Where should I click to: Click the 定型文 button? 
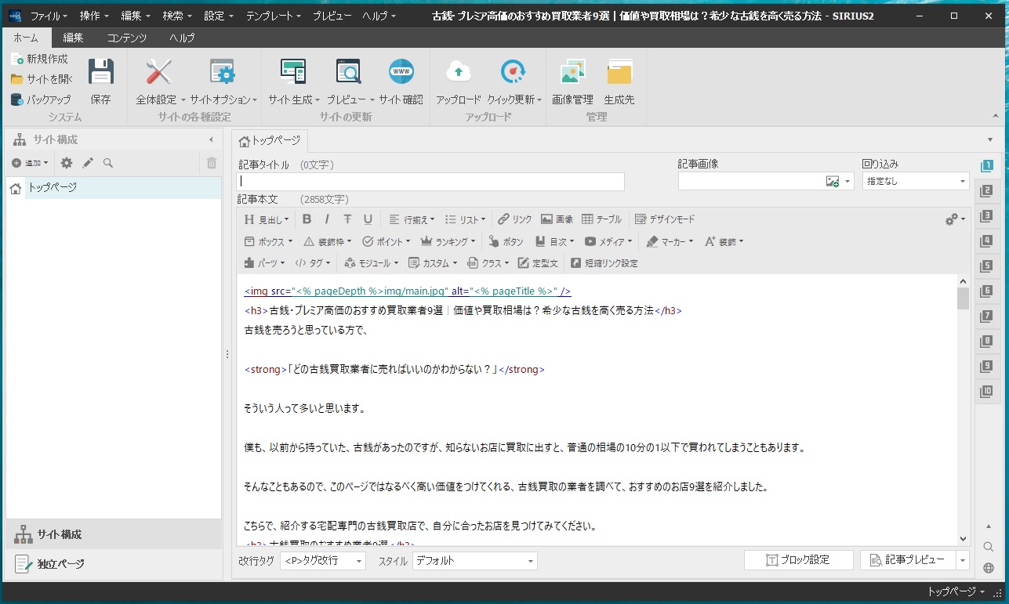pyautogui.click(x=539, y=263)
